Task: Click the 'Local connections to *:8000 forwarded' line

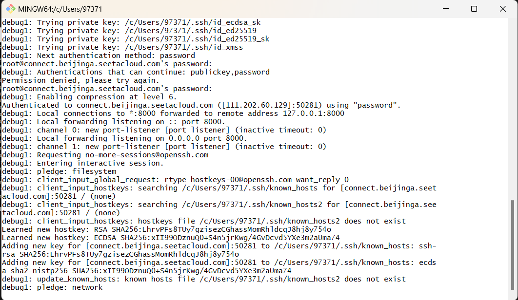Action: 173,113
